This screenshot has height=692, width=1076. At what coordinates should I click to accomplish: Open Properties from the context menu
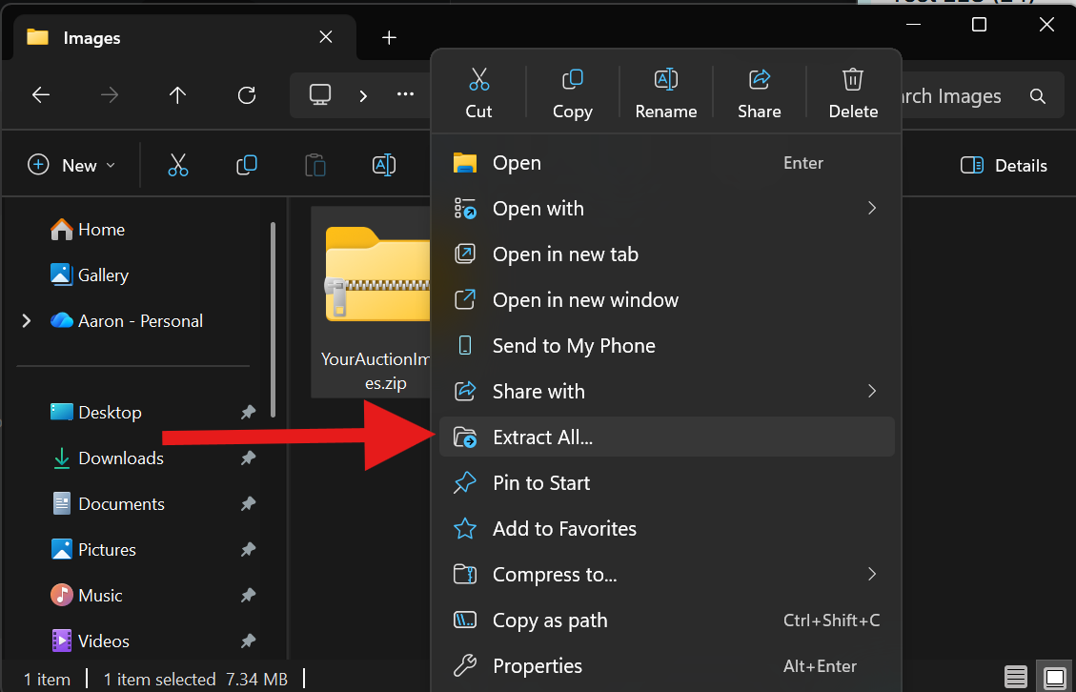coord(666,666)
